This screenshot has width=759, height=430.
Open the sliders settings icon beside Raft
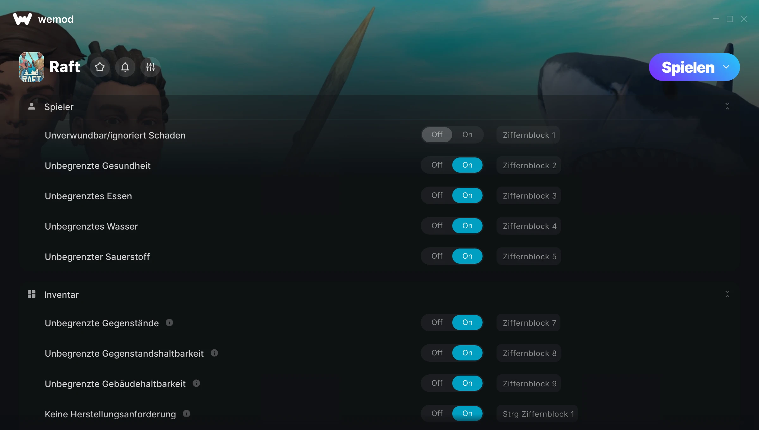point(151,67)
